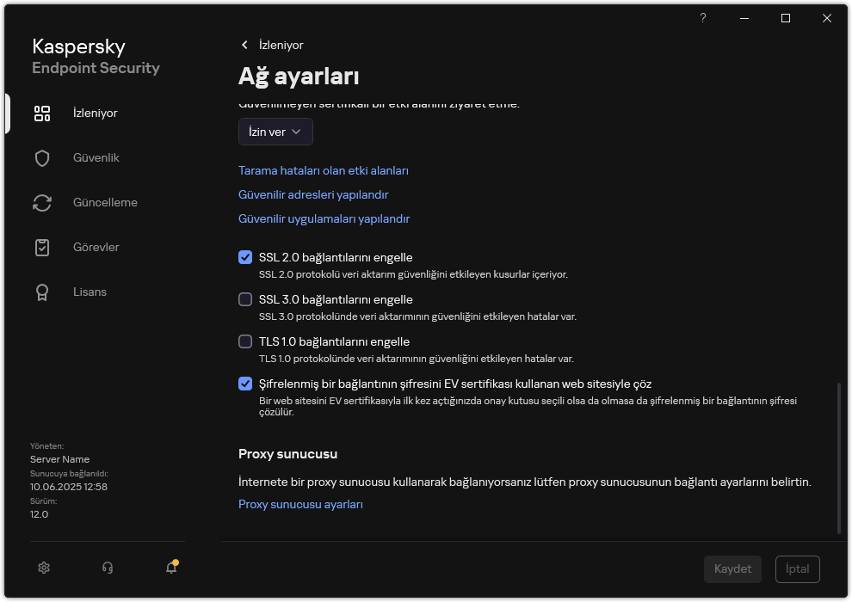Open Güncelleme using its update icon

(x=42, y=202)
